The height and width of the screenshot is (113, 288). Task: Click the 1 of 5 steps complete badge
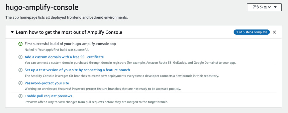[252, 32]
